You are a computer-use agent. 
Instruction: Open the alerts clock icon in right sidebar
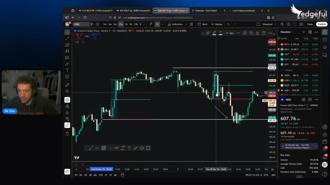(325, 40)
